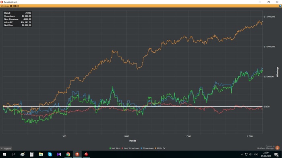Open the Paint app in taskbar

click(23, 154)
